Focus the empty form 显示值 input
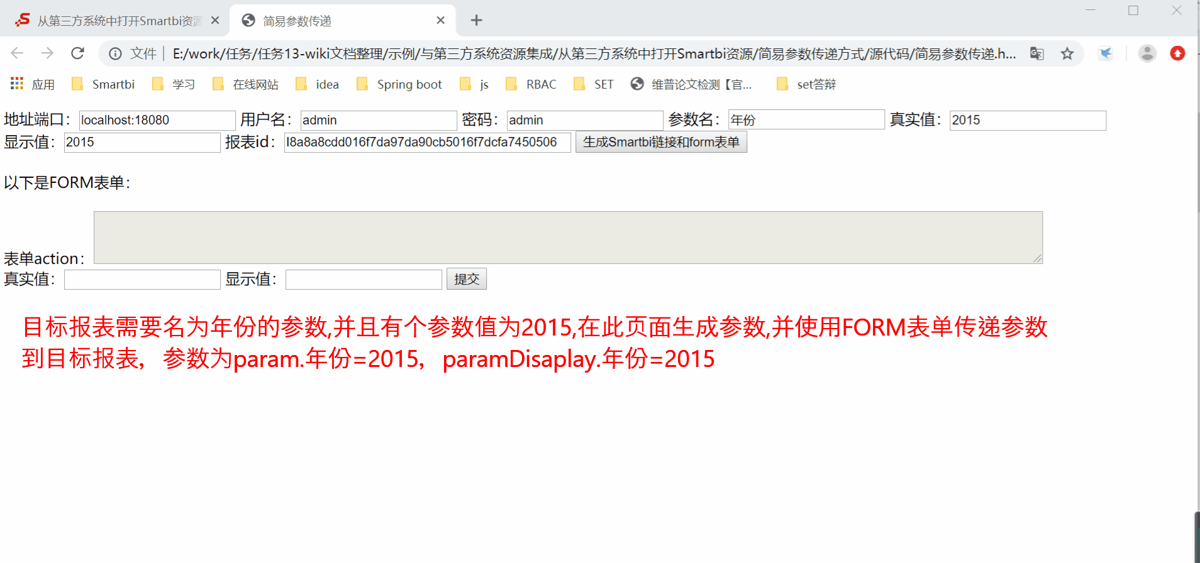Viewport: 1200px width, 563px height. tap(364, 280)
